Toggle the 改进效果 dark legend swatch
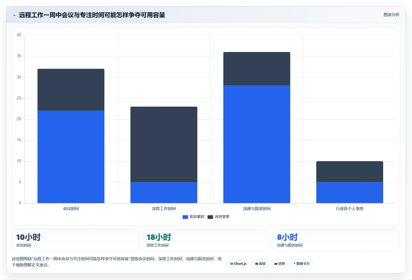The height and width of the screenshot is (280, 412). click(210, 217)
